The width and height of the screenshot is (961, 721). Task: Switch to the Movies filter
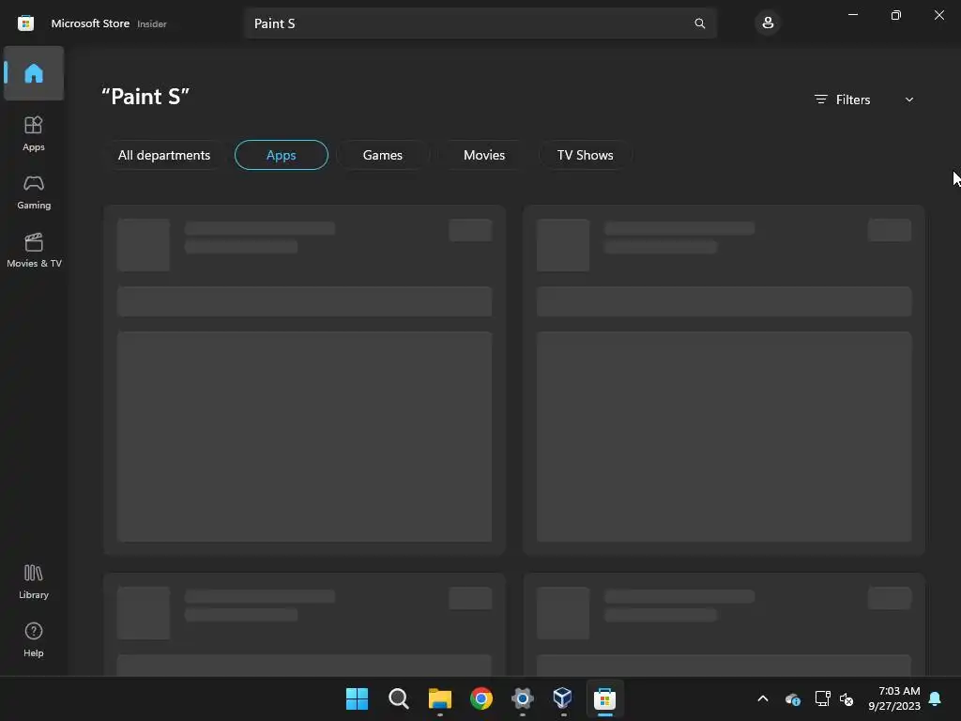(484, 155)
